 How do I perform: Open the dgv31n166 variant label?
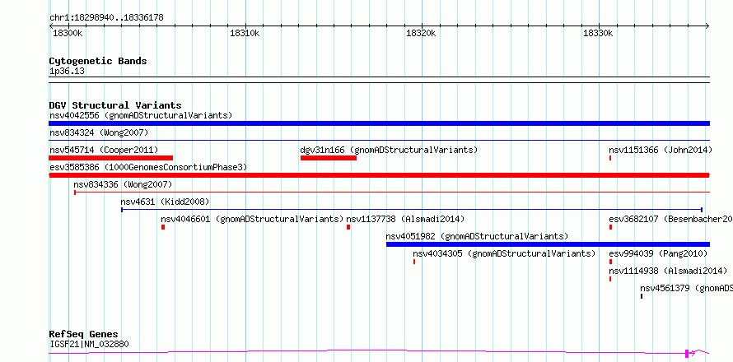tap(389, 151)
